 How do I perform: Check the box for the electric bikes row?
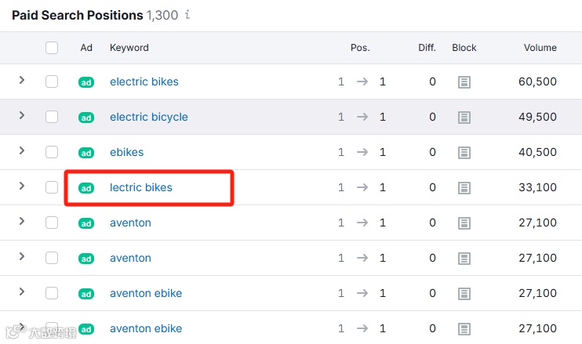(52, 81)
